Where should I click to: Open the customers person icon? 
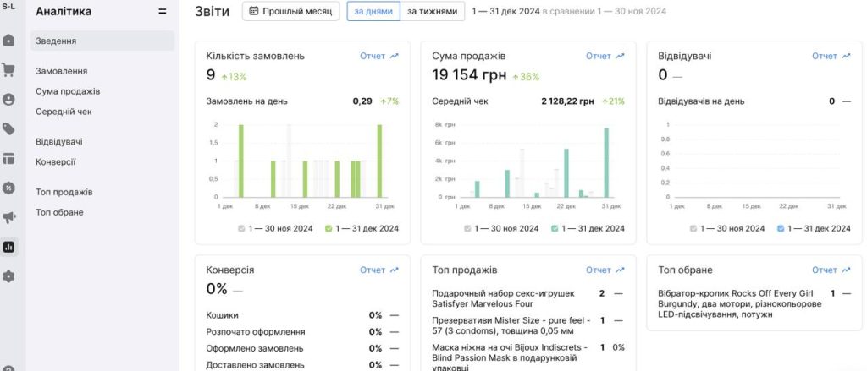(8, 100)
